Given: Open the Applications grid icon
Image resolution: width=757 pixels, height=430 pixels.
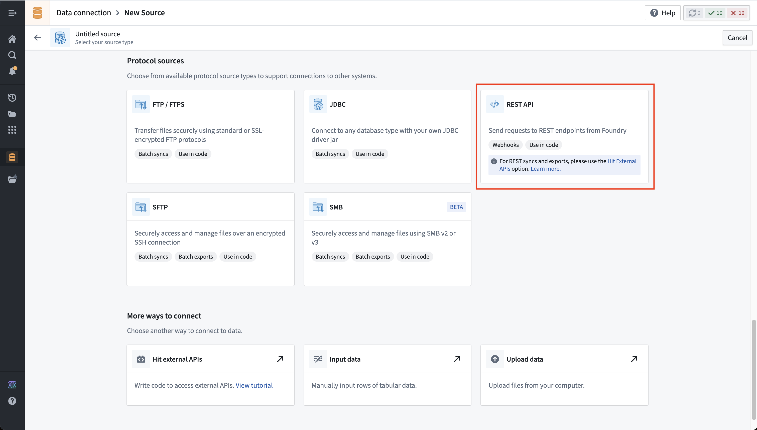Looking at the screenshot, I should point(12,130).
